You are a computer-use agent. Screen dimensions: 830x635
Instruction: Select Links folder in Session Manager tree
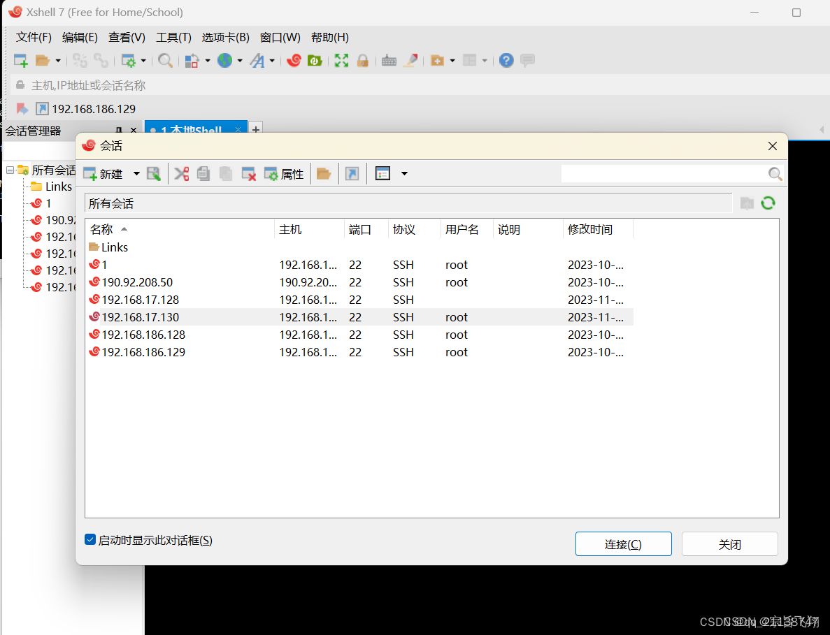tap(51, 186)
